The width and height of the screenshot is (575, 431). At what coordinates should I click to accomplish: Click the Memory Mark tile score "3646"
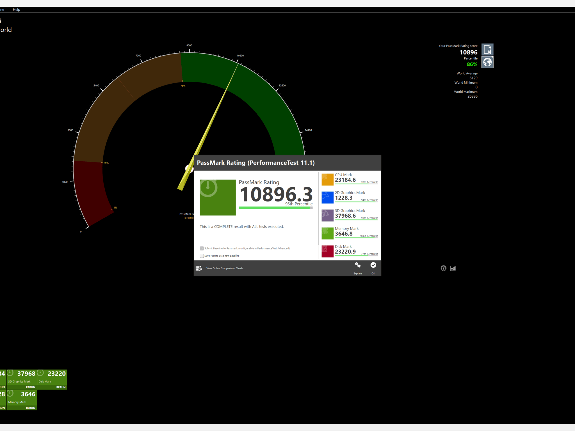pos(28,394)
